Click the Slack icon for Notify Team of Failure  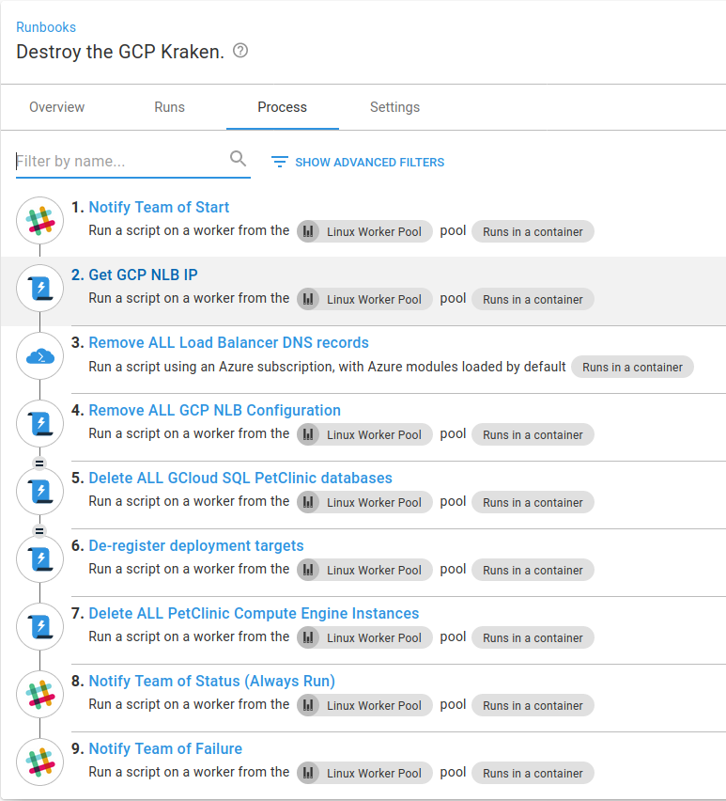[x=39, y=763]
